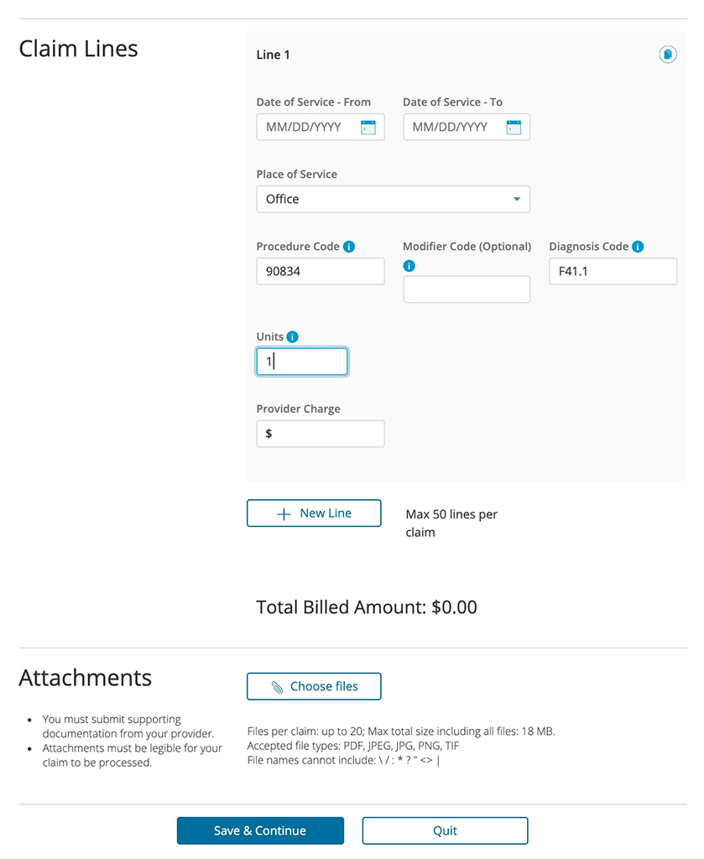Focus the Date of Service From field
704x859 pixels.
pos(309,128)
